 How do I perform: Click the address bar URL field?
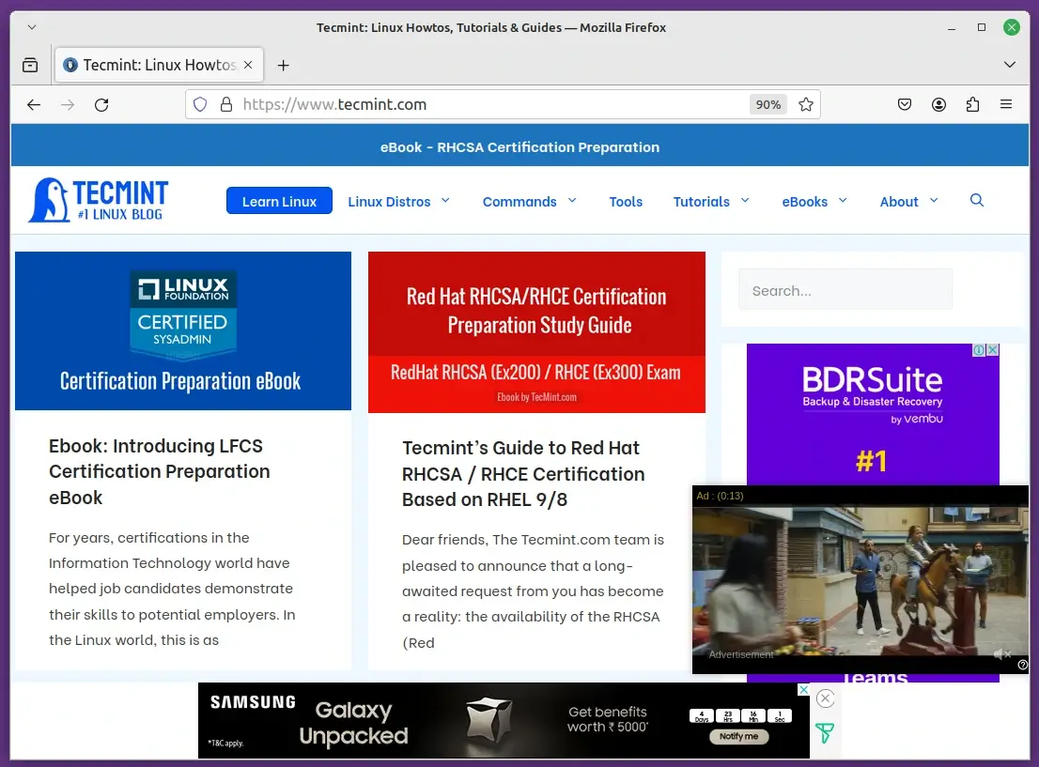click(490, 104)
